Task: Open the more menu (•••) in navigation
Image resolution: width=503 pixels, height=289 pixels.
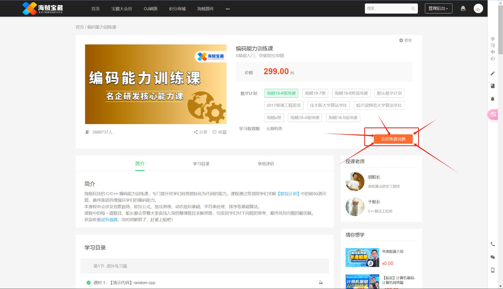Action: coord(228,9)
